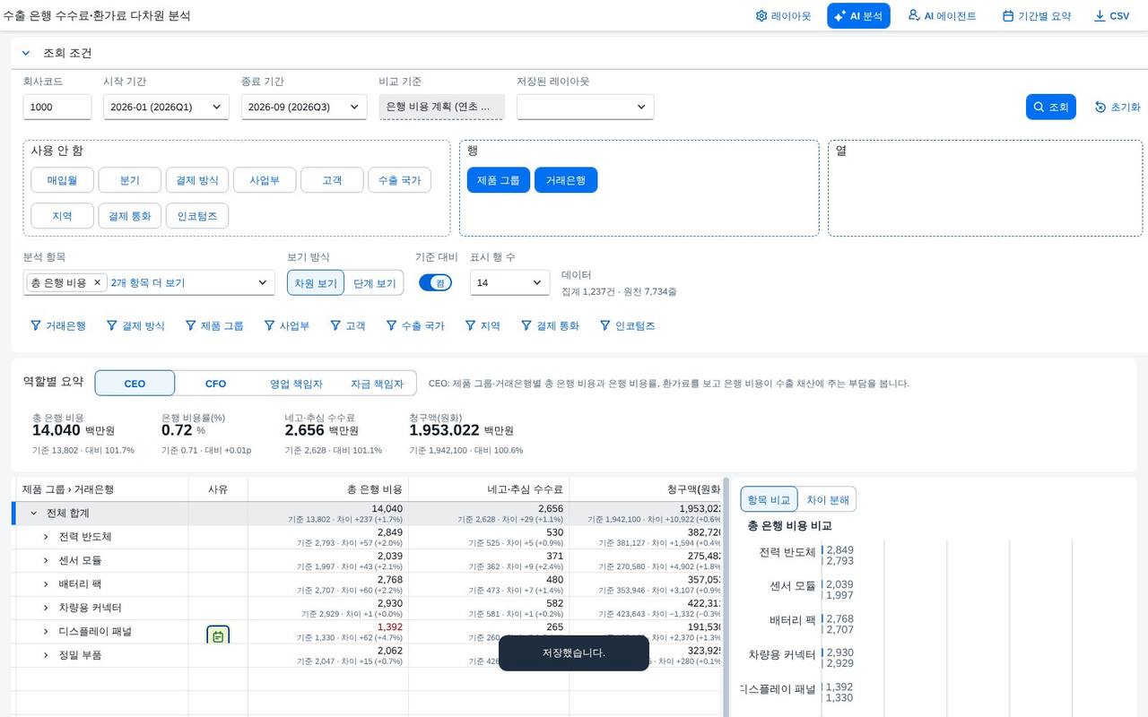Open the reason note icon for 디스플레이 패널
The image size is (1148, 717).
[218, 635]
